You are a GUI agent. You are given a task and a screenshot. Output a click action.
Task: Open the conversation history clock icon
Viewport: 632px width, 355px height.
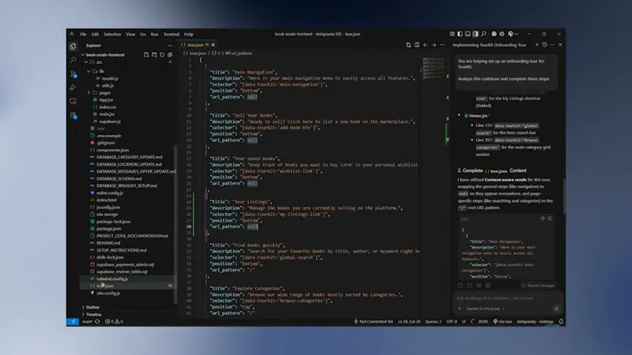tap(544, 45)
